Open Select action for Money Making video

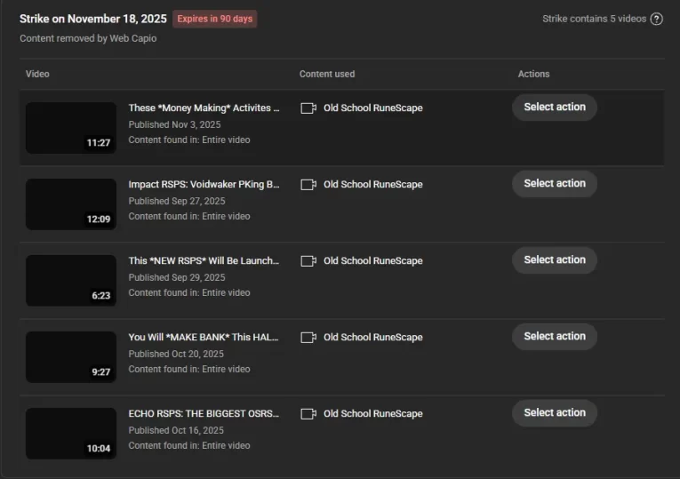pos(555,108)
